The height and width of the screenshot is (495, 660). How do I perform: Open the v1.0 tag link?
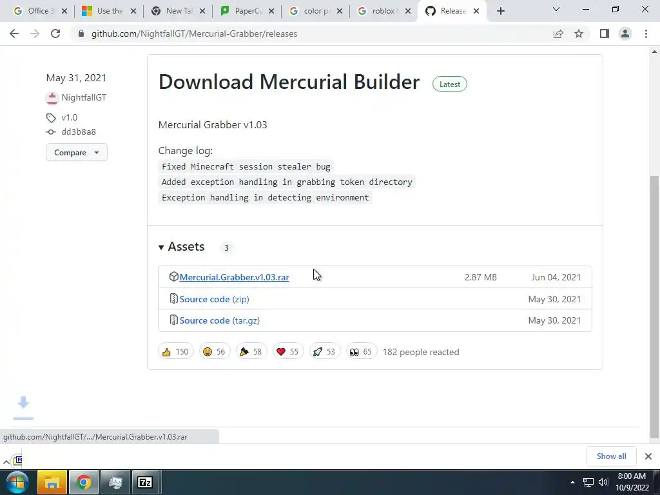[70, 117]
